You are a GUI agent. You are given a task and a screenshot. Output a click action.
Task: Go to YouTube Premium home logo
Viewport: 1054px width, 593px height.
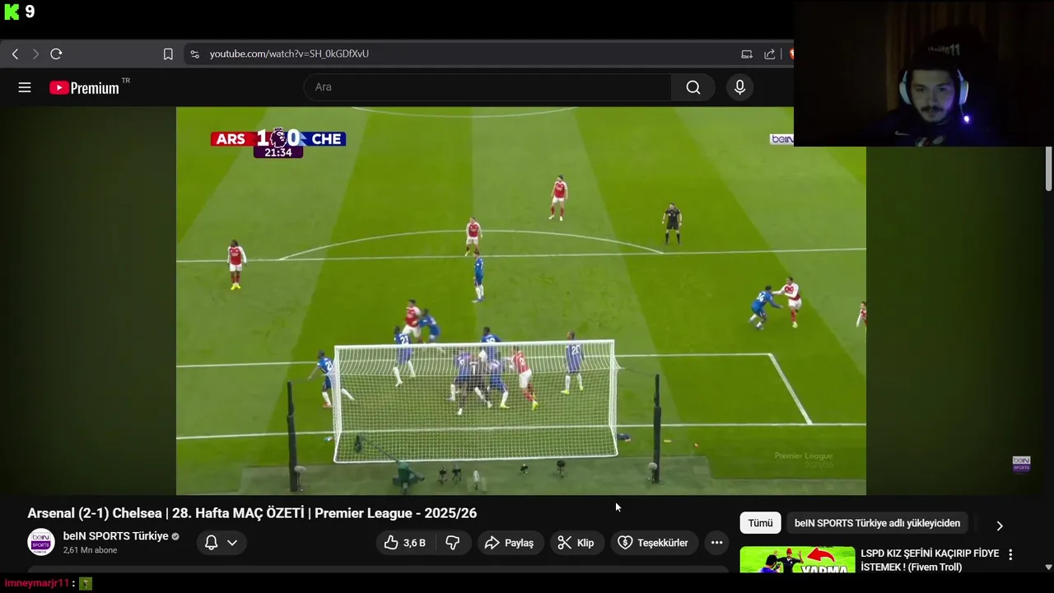[x=84, y=87]
